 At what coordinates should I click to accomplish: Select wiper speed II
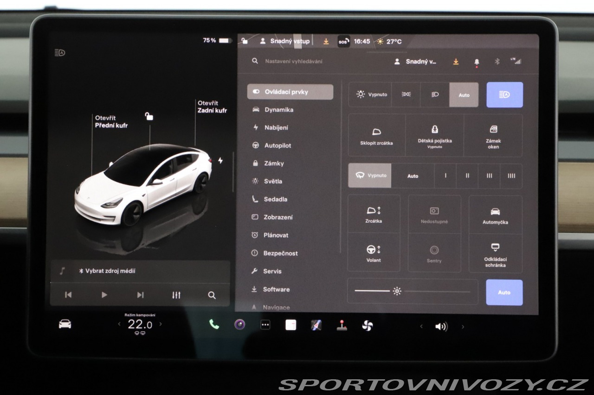(467, 176)
